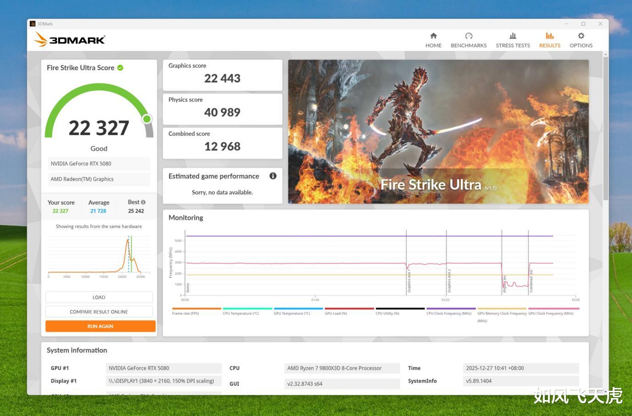Go to the HOME tab
632x416 pixels.
(x=433, y=40)
